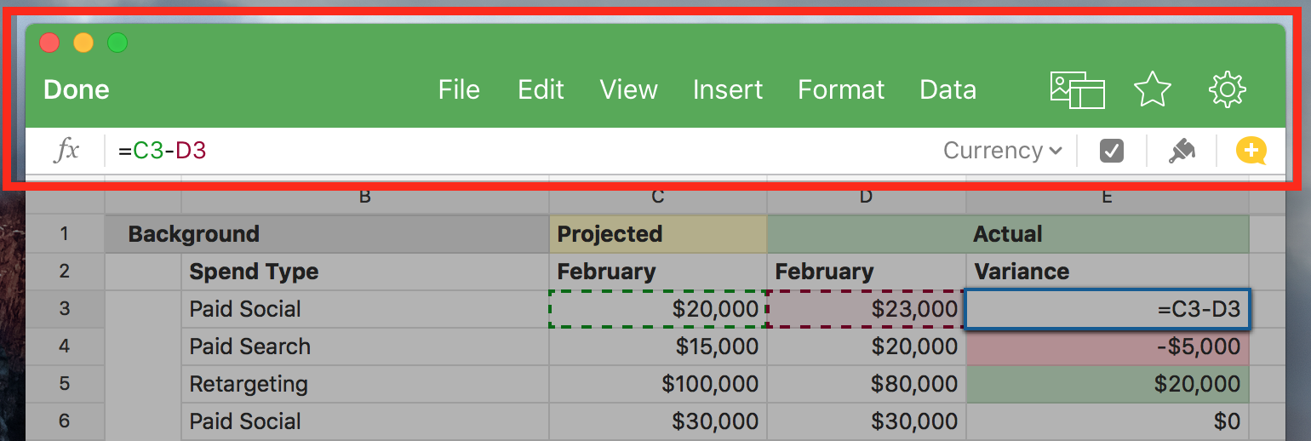Open the Edit menu
Image resolution: width=1311 pixels, height=441 pixels.
click(x=541, y=89)
